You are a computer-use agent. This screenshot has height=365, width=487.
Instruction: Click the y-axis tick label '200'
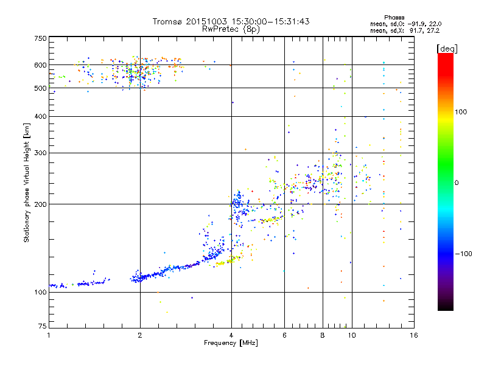(40, 204)
